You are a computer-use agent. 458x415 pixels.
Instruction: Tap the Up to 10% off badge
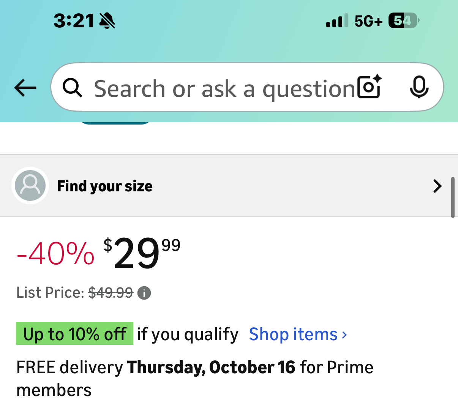tap(75, 334)
